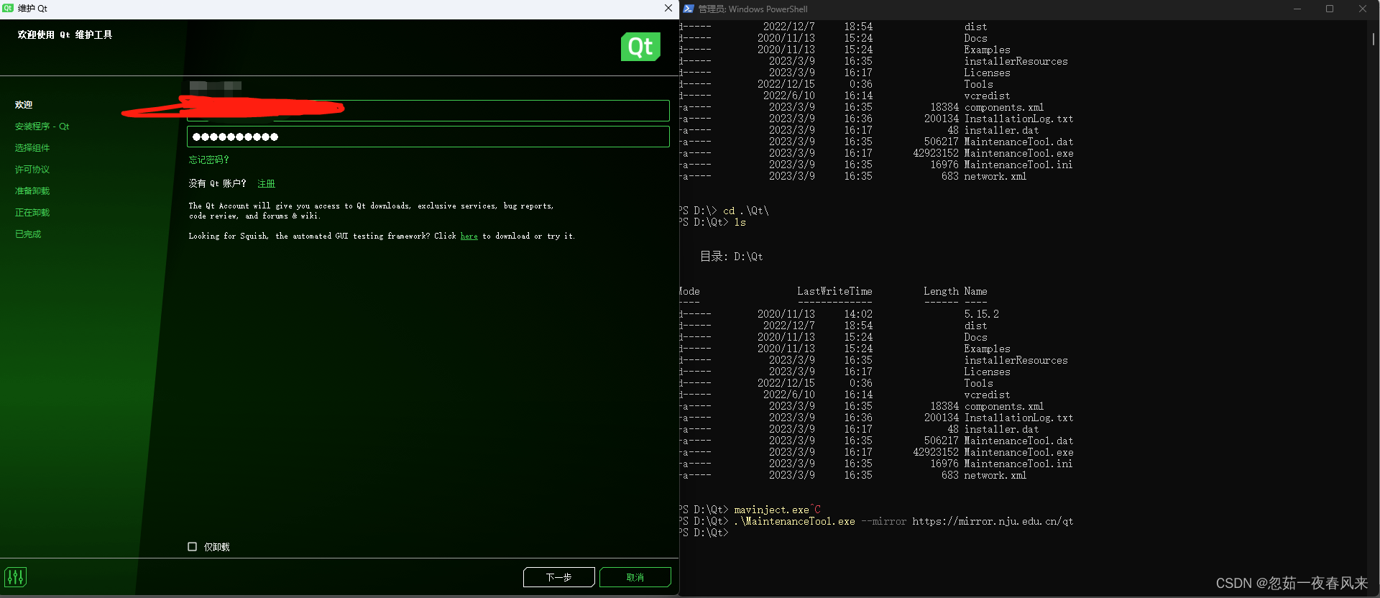Select the 已完成 step

28,234
